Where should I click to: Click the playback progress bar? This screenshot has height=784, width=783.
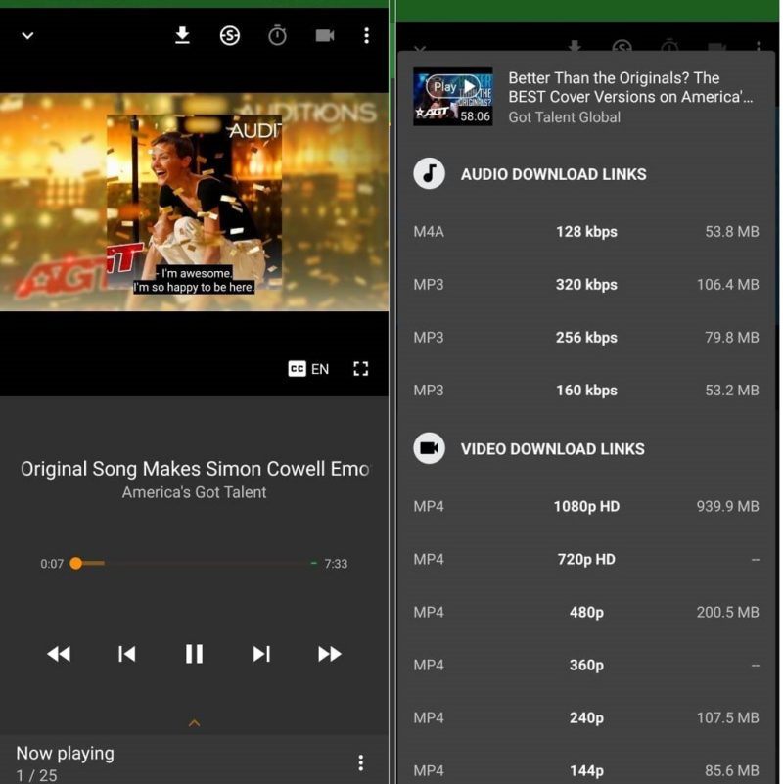click(x=193, y=564)
